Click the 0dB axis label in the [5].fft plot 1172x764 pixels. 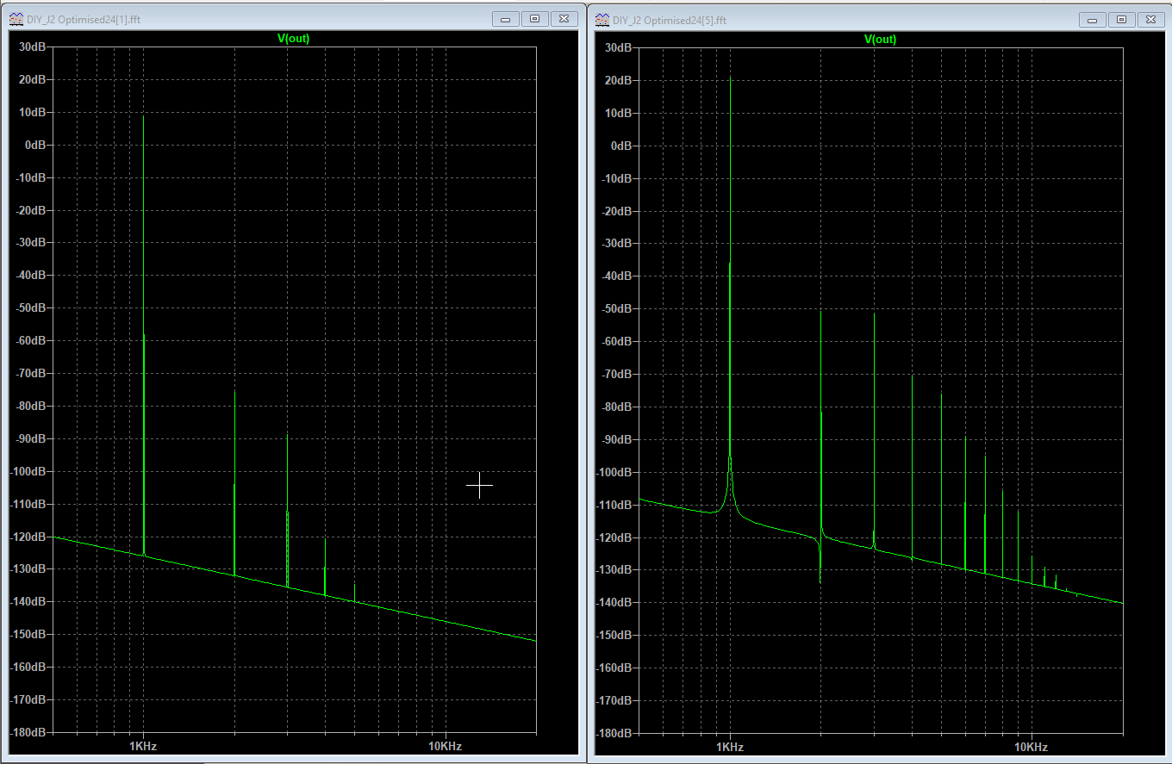pyautogui.click(x=622, y=146)
